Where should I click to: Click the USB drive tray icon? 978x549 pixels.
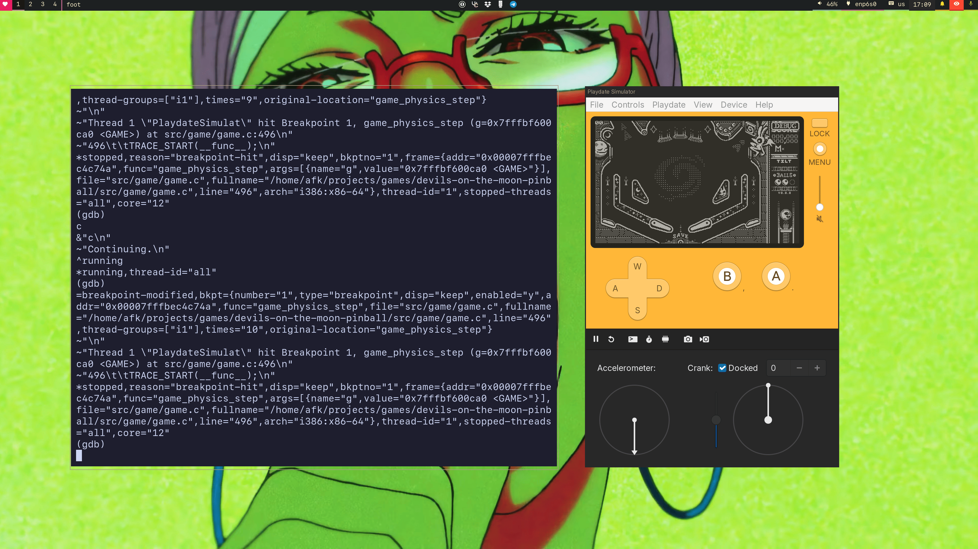[x=500, y=4]
